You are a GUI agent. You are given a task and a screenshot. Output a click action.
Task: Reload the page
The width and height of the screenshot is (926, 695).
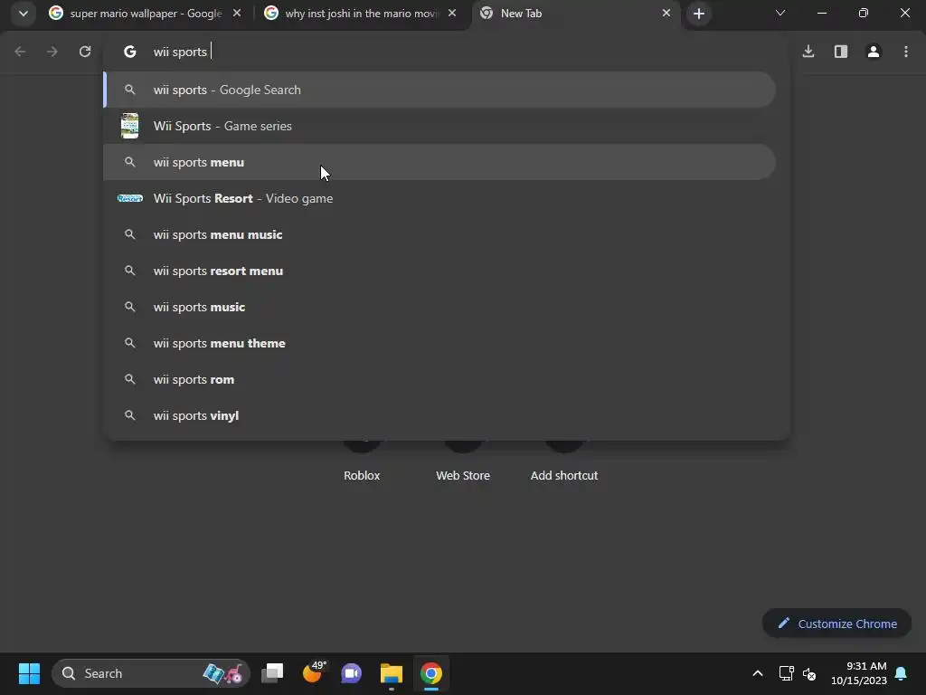point(85,52)
